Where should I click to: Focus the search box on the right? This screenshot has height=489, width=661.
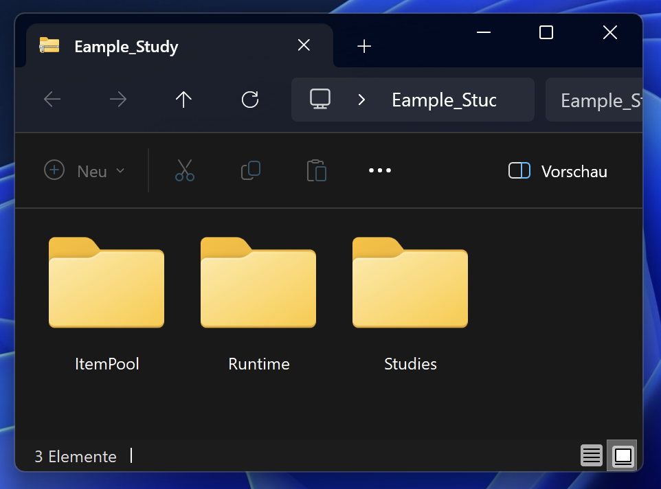point(594,100)
